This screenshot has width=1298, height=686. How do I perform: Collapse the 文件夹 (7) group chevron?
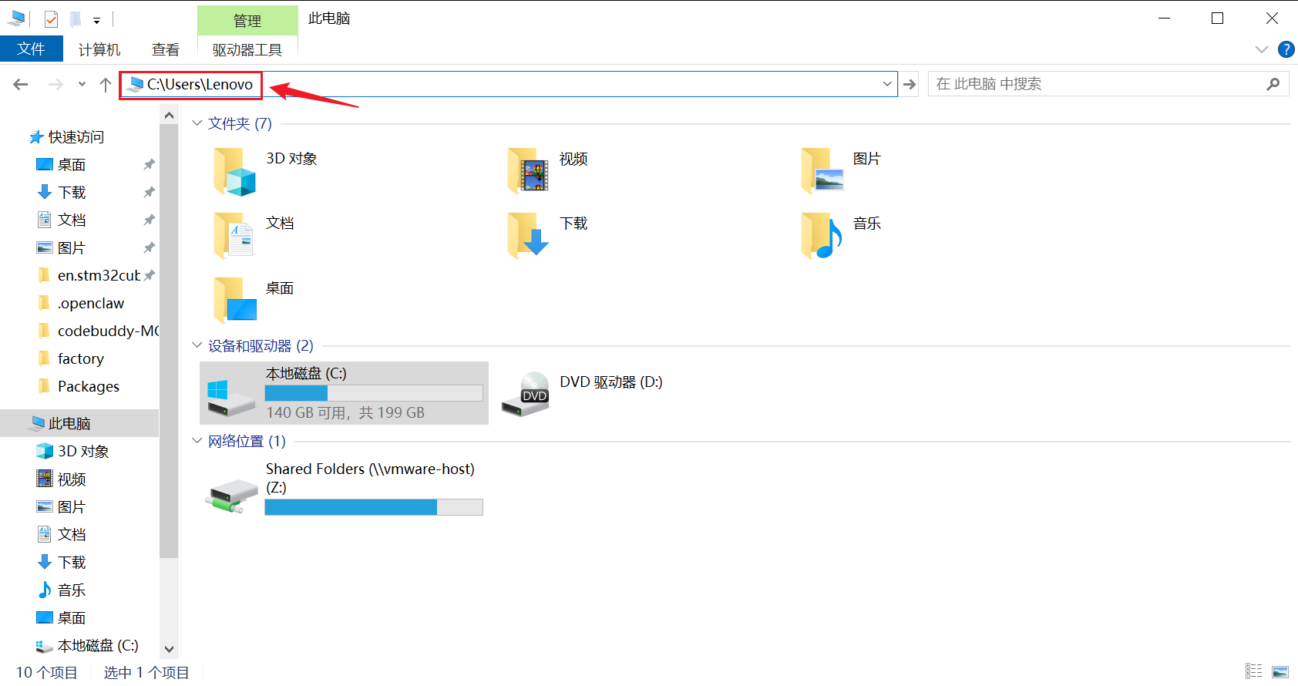coord(197,123)
